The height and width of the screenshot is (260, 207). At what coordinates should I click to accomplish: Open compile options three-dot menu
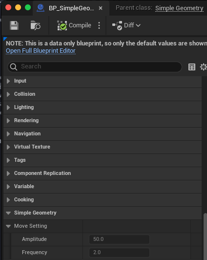(99, 25)
